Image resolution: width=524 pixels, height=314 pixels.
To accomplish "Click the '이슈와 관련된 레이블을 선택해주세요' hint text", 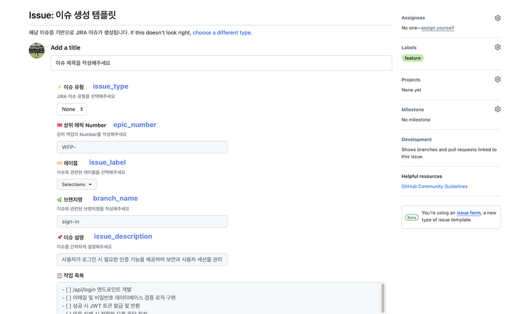I will coord(91,173).
